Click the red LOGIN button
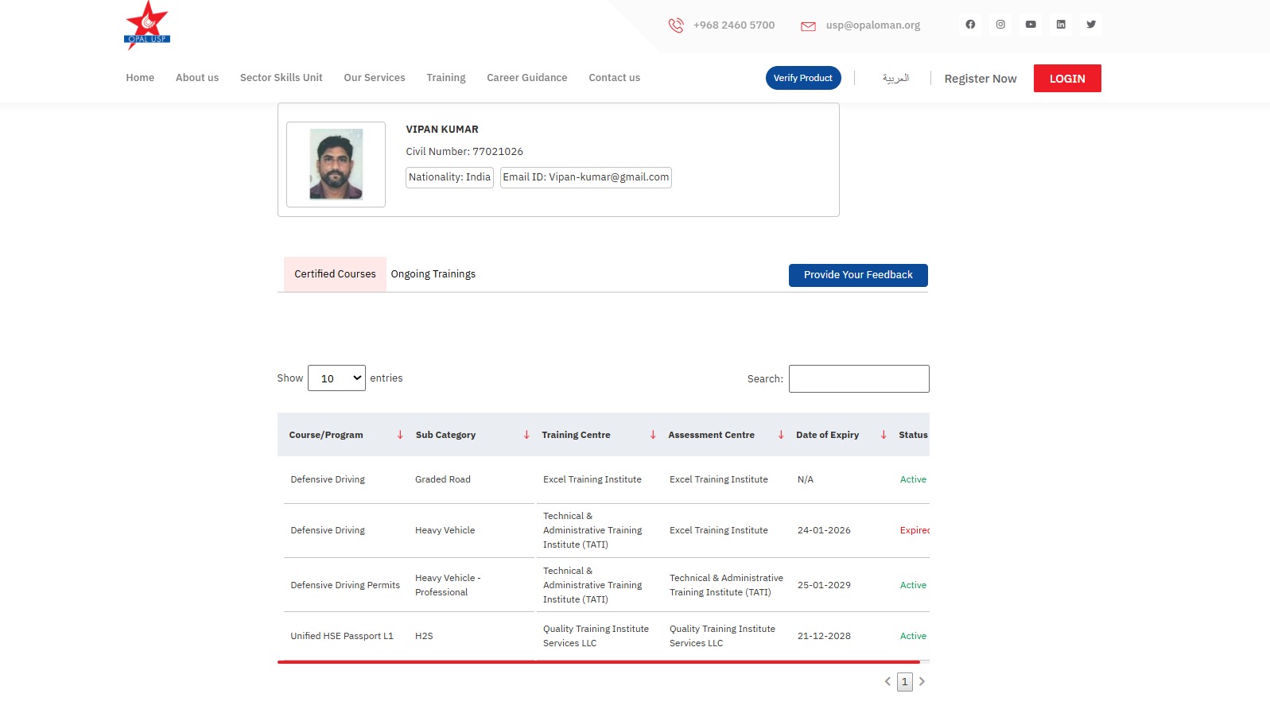This screenshot has height=717, width=1270. (x=1067, y=79)
